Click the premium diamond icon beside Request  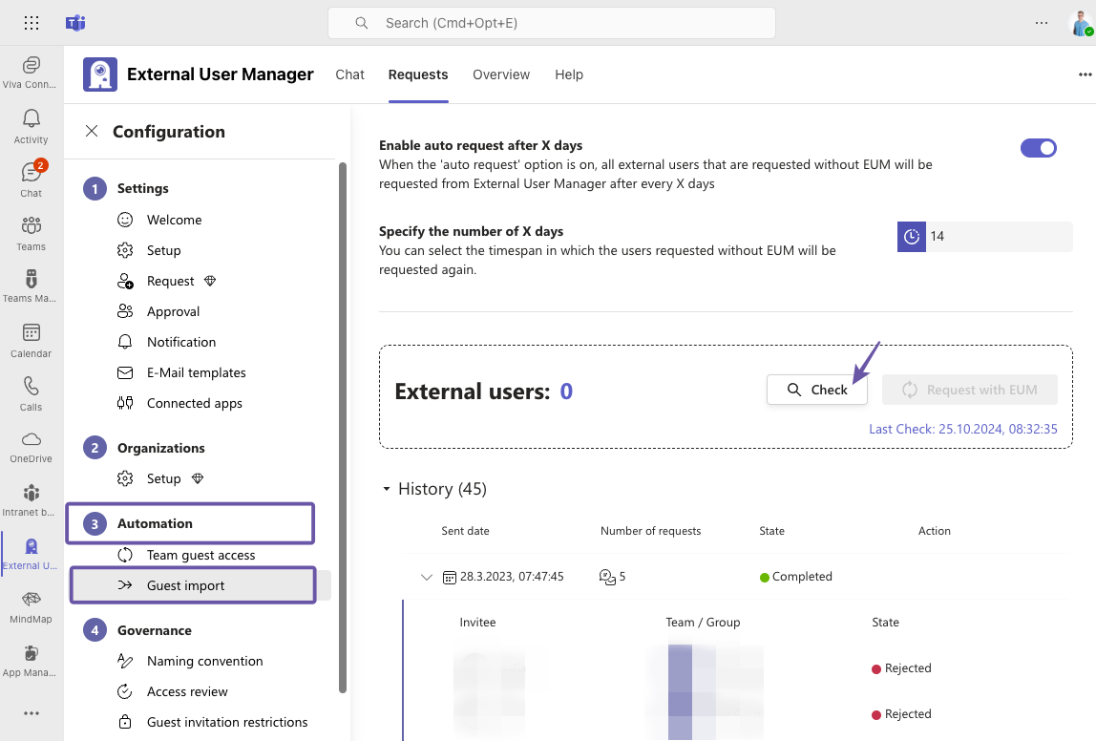(210, 281)
